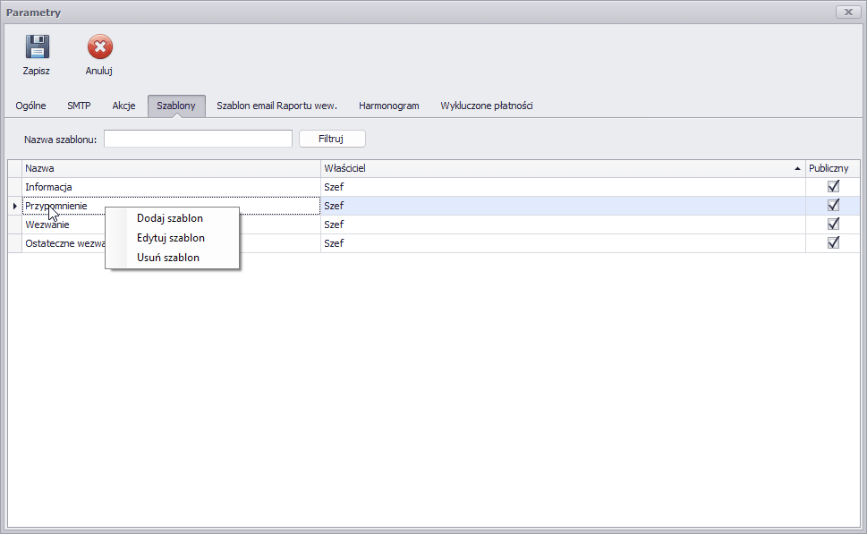Image resolution: width=867 pixels, height=534 pixels.
Task: Switch to the Harmonogram tab
Action: [388, 106]
